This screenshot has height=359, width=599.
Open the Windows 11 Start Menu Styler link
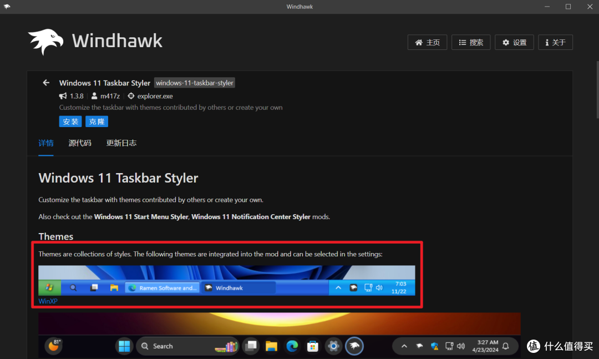click(141, 216)
